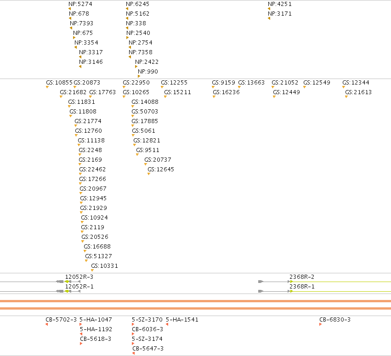Select the CB-6830-3 label
This screenshot has width=391, height=356.
pos(335,320)
